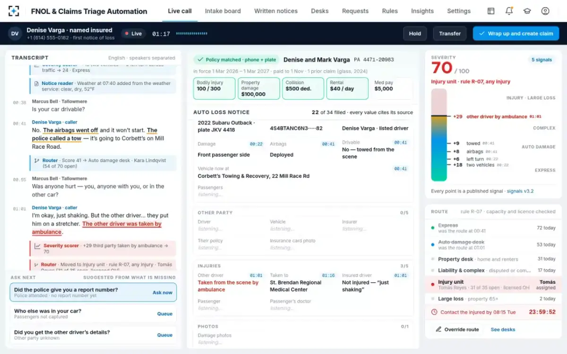Click the red Live status badge
This screenshot has width=567, height=354.
point(133,34)
